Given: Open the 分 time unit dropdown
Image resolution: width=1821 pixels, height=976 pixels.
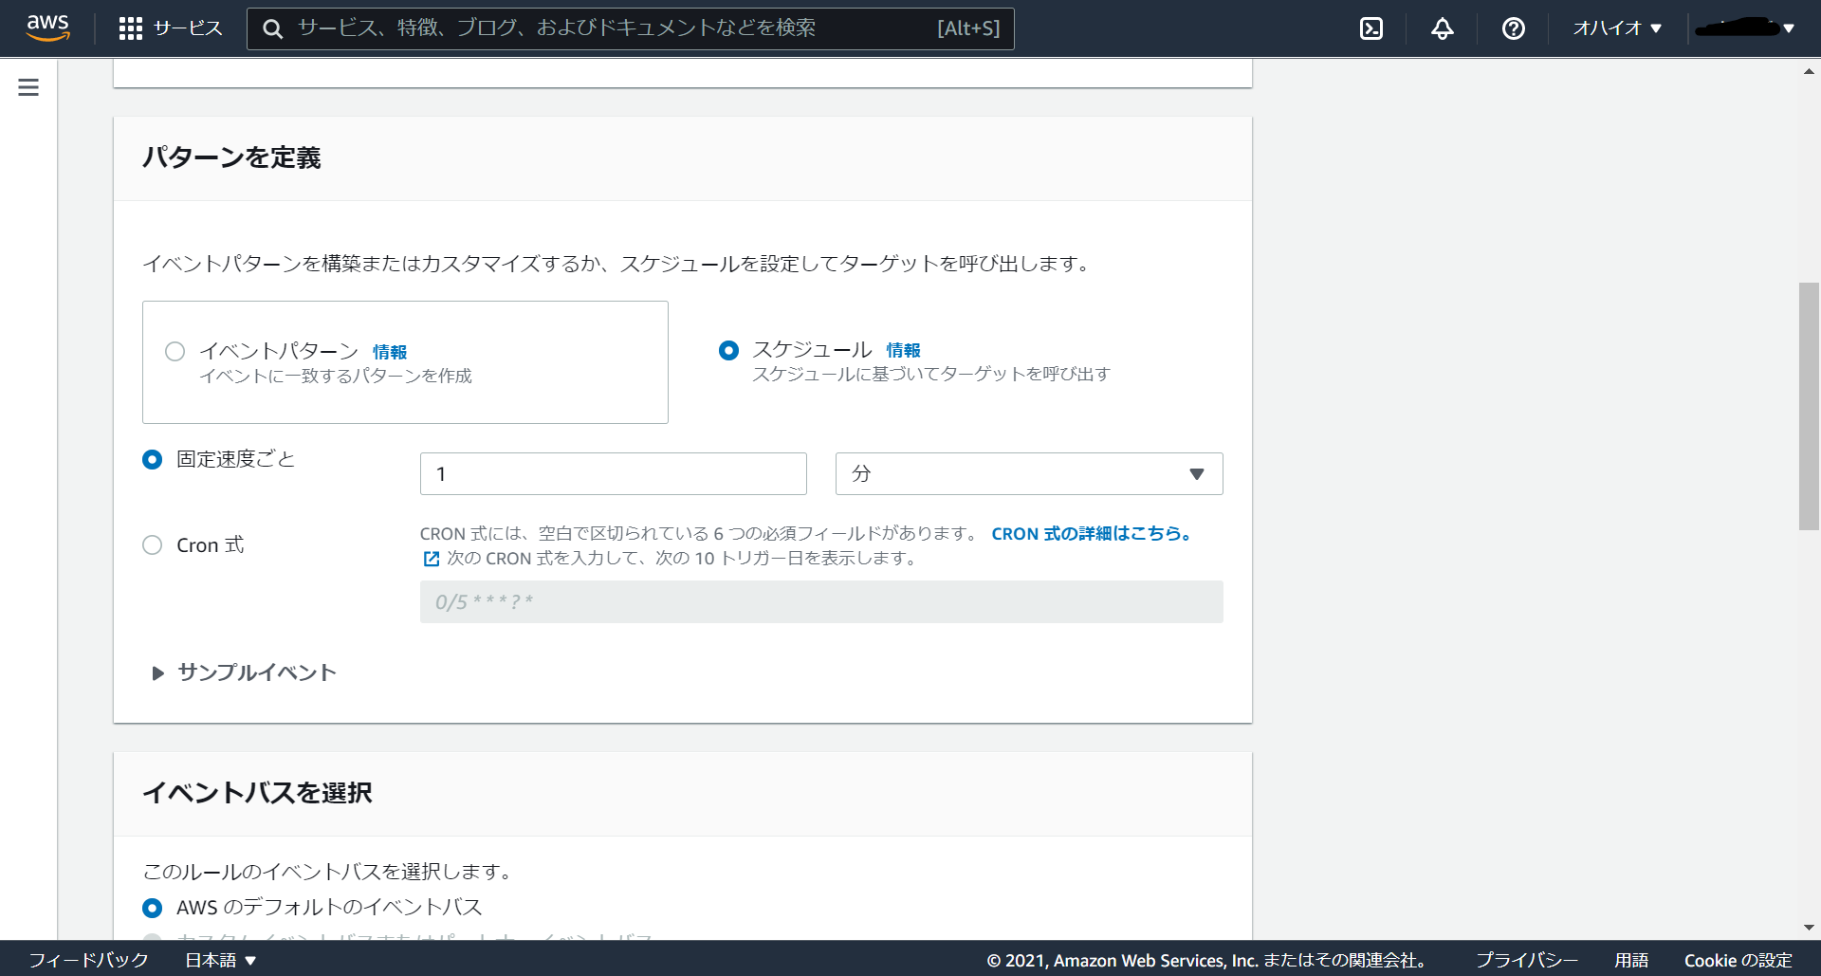Looking at the screenshot, I should (x=1028, y=473).
